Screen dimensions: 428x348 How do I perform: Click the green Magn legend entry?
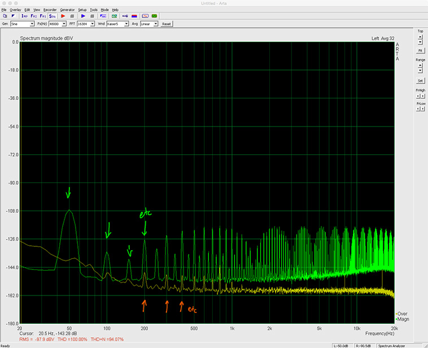(403, 319)
